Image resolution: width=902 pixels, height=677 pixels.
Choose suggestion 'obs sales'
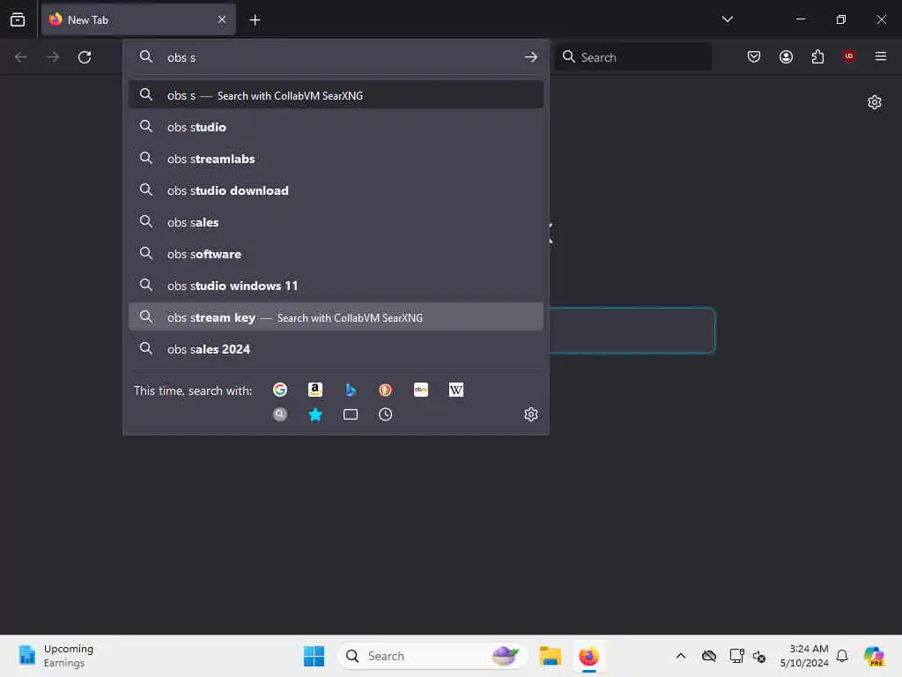point(336,221)
